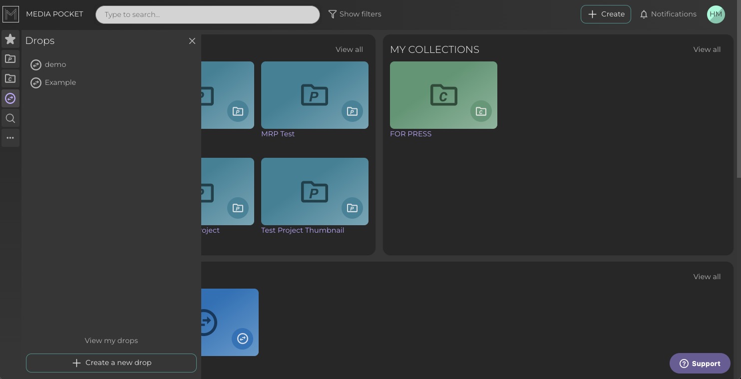Open the Projects folder icon in sidebar
This screenshot has width=741, height=379.
(x=10, y=59)
